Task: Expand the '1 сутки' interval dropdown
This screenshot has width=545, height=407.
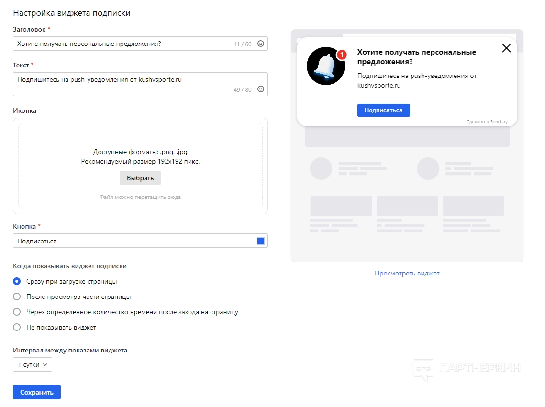Action: [33, 364]
